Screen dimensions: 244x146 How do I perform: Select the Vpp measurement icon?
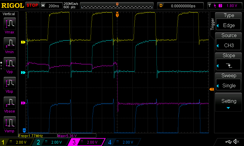(10, 63)
